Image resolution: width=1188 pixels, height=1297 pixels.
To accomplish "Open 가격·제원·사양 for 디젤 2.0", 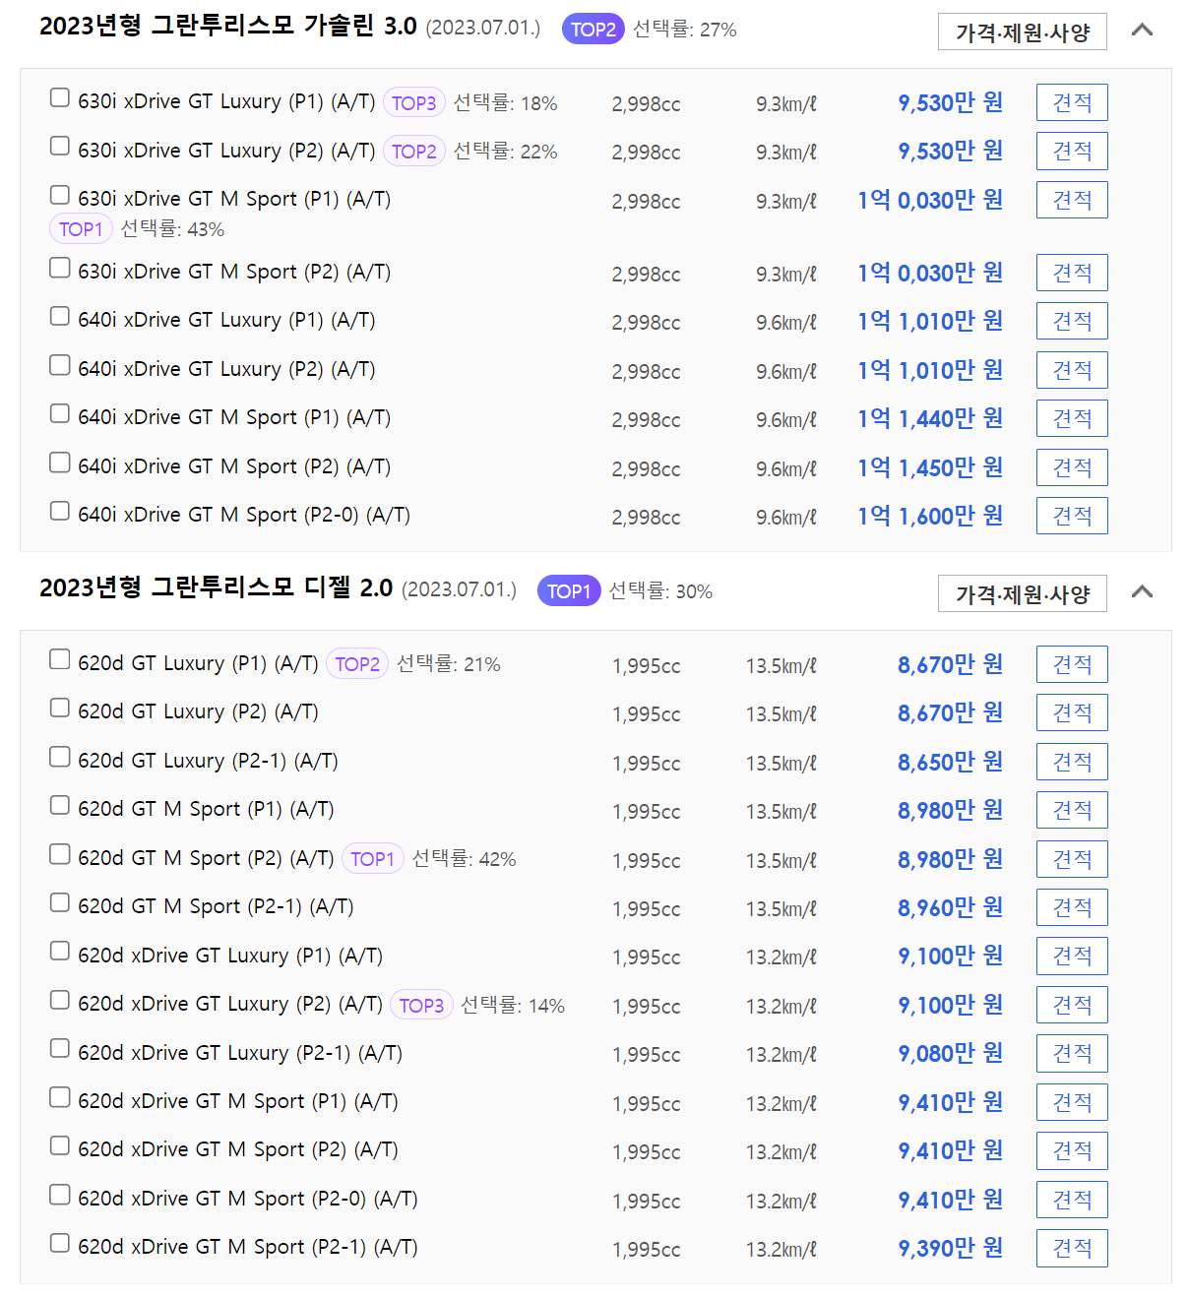I will click(1023, 593).
